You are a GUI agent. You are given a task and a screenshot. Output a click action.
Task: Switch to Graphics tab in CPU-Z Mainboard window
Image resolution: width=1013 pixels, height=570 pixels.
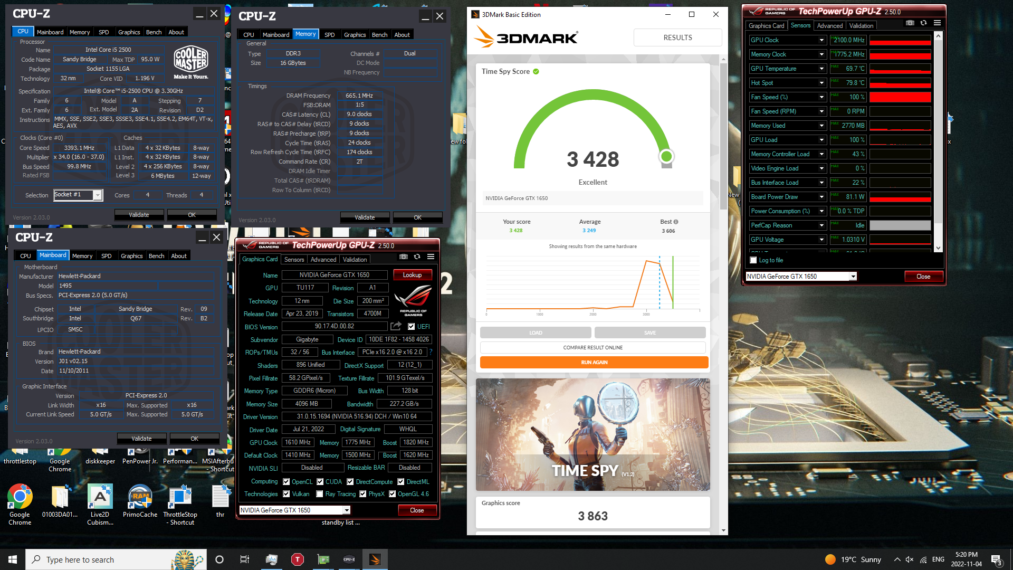[131, 256]
